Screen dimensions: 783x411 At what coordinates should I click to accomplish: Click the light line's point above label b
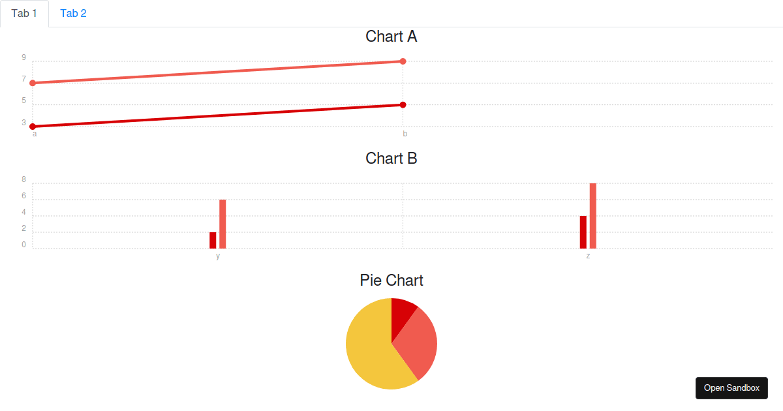(403, 61)
